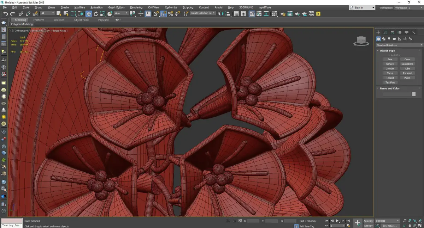Image resolution: width=424 pixels, height=228 pixels.
Task: Click the Utilities wrench panel icon
Action: pos(413,32)
